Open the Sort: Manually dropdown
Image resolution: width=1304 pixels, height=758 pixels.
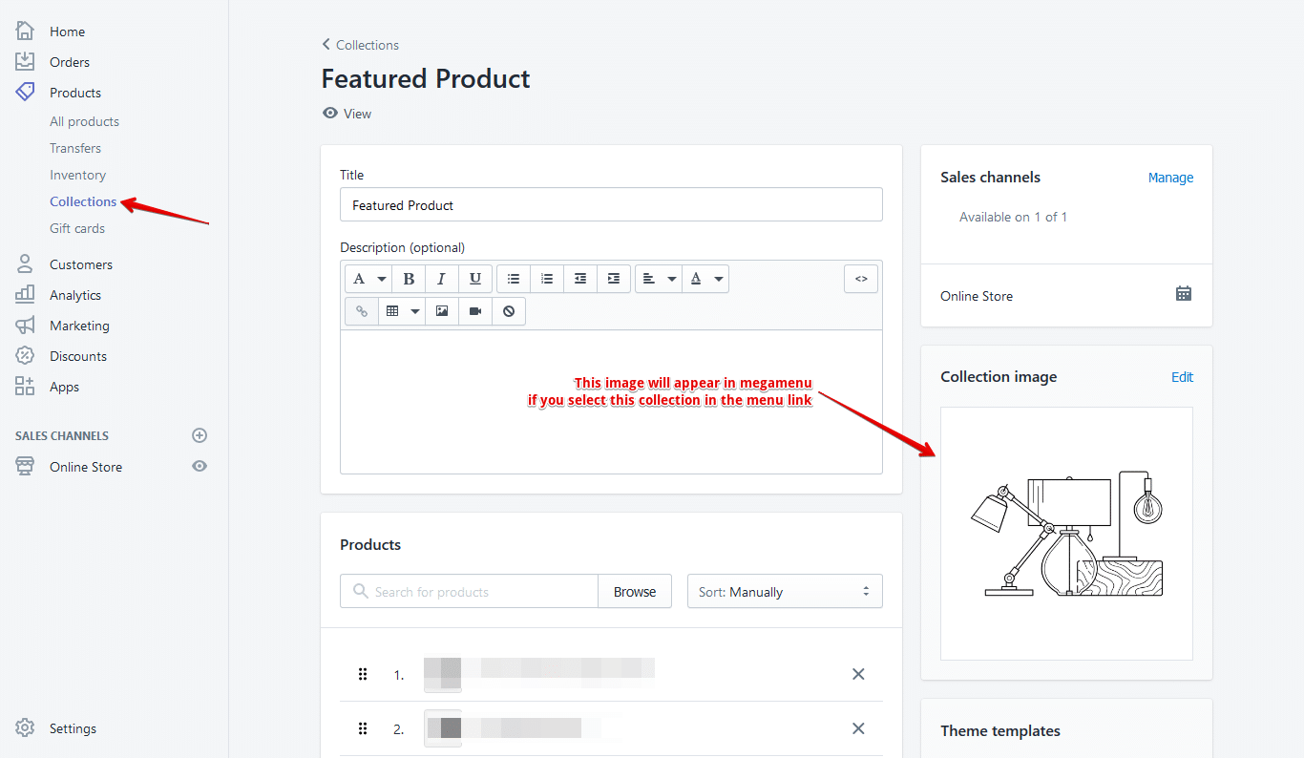pyautogui.click(x=784, y=591)
